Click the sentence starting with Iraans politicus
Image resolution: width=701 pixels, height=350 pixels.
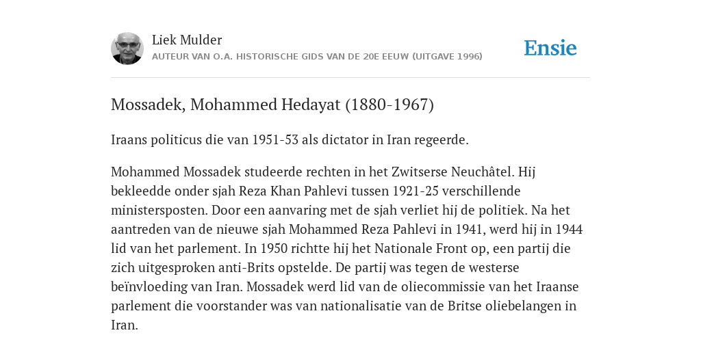(290, 140)
